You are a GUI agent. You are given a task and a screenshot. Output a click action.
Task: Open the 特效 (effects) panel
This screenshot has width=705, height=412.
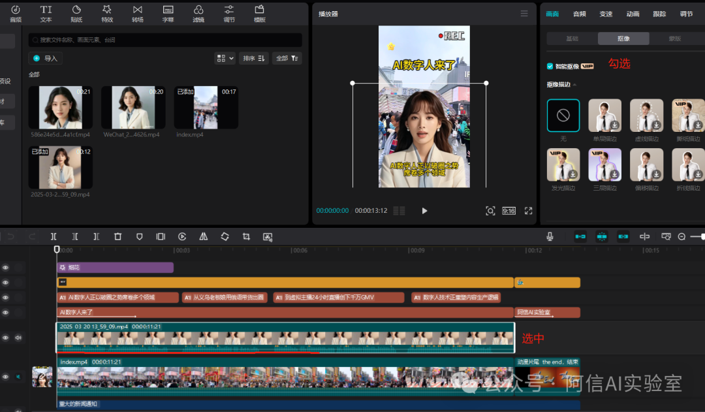point(107,13)
